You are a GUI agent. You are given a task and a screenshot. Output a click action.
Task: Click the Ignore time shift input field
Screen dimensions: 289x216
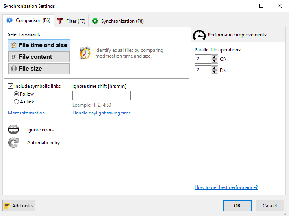point(102,96)
